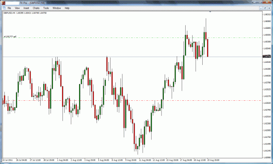
Task: Open the View menu
Action: point(17,8)
